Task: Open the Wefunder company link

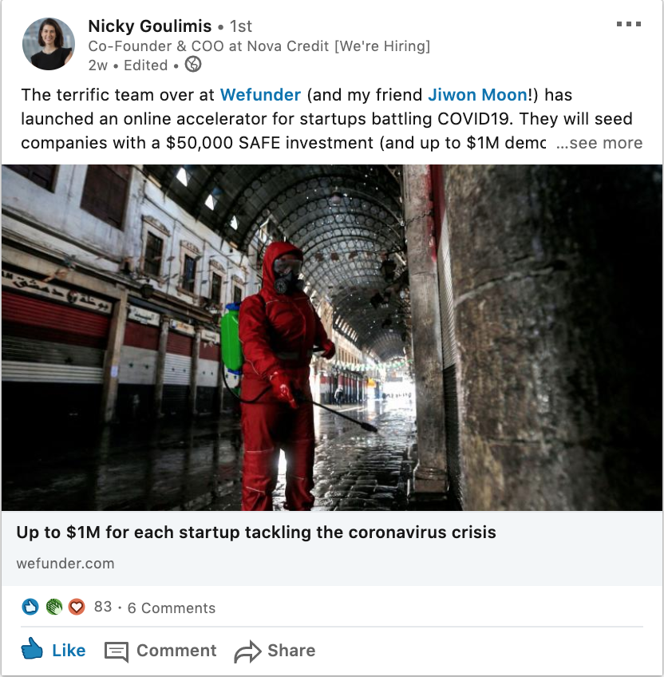Action: [x=260, y=95]
